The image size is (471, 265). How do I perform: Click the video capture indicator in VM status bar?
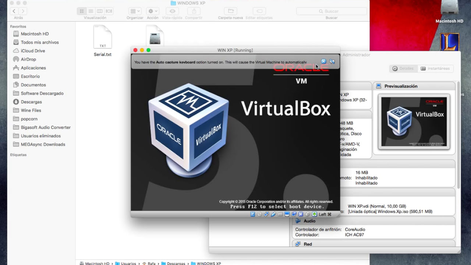[x=294, y=214]
